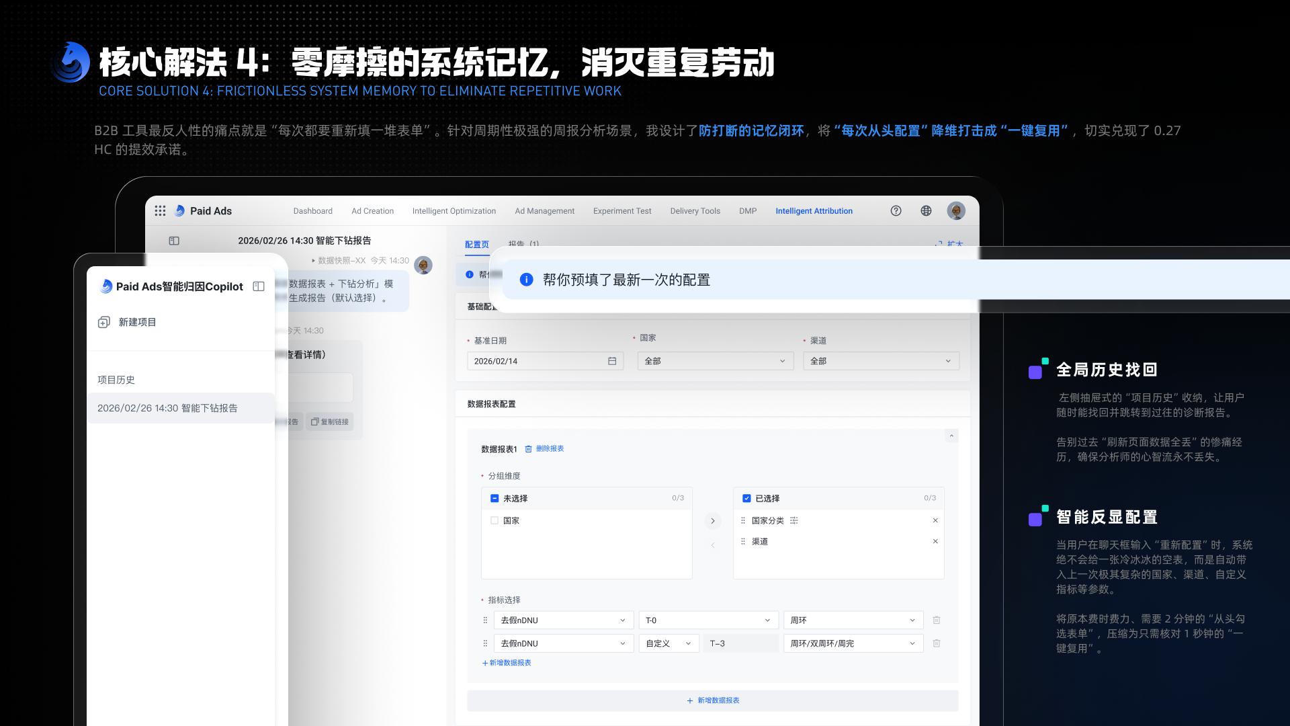Open the 渠道 dropdown set to 全部
The image size is (1290, 726).
click(881, 361)
